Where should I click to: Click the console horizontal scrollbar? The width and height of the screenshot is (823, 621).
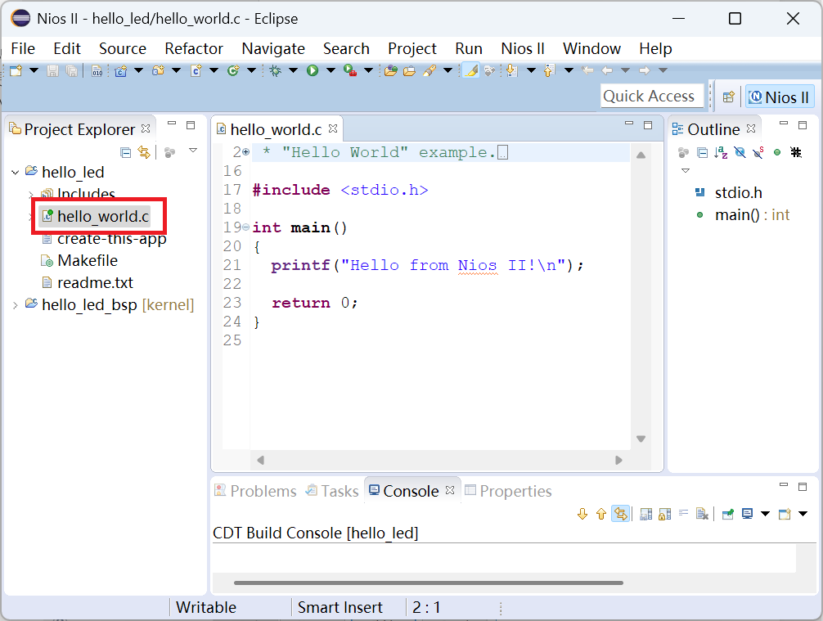(429, 583)
